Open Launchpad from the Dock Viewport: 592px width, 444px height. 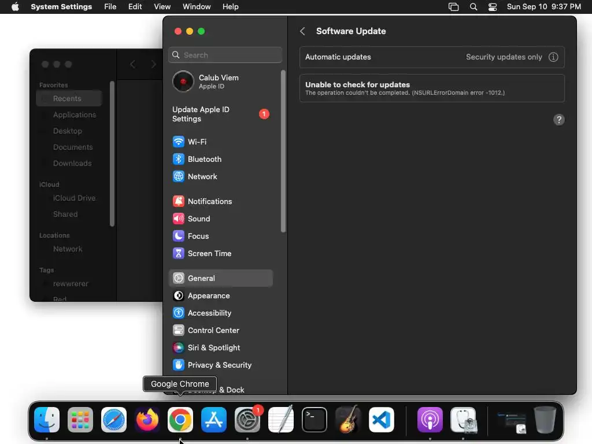(80, 420)
